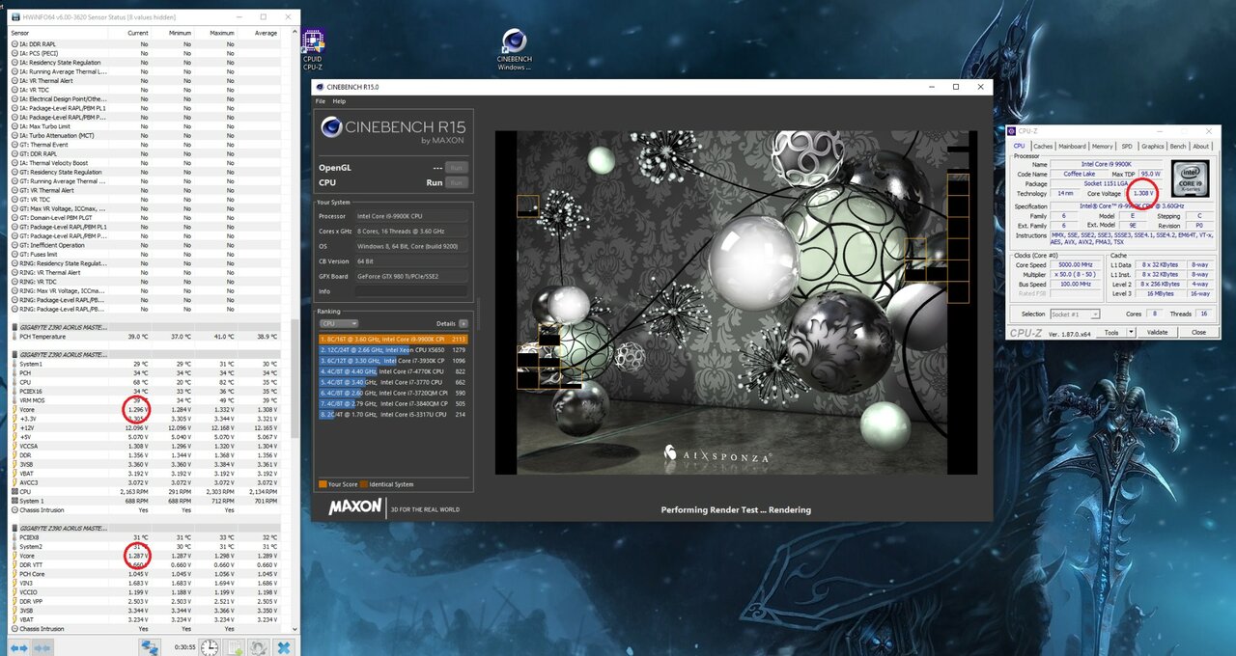Viewport: 1236px width, 656px height.
Task: Click the CINEBENCH title bar app icon
Action: (321, 87)
